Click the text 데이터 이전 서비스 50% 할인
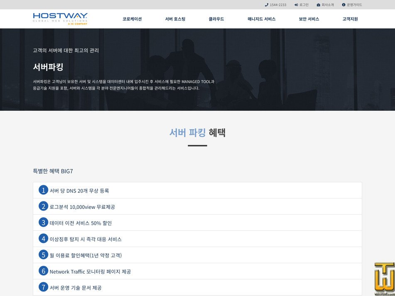The width and height of the screenshot is (395, 296). click(81, 223)
